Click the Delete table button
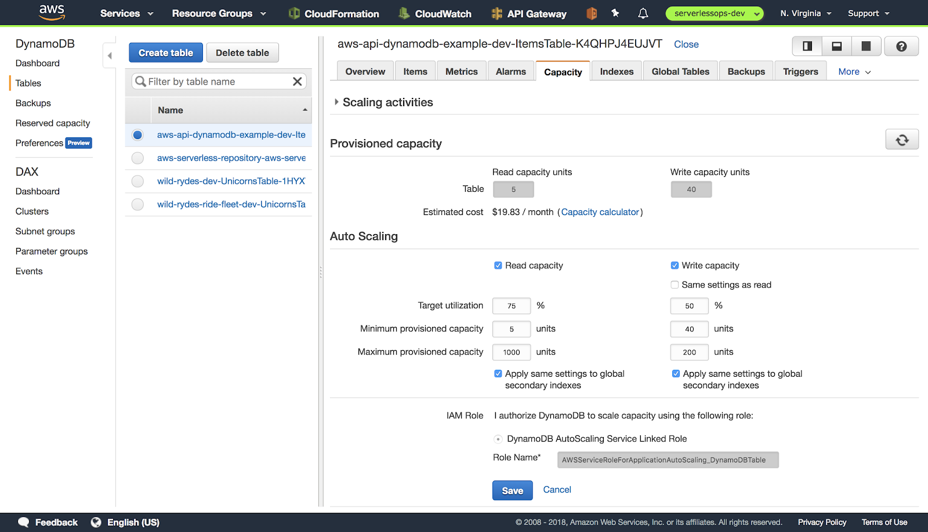The height and width of the screenshot is (532, 928). 242,53
